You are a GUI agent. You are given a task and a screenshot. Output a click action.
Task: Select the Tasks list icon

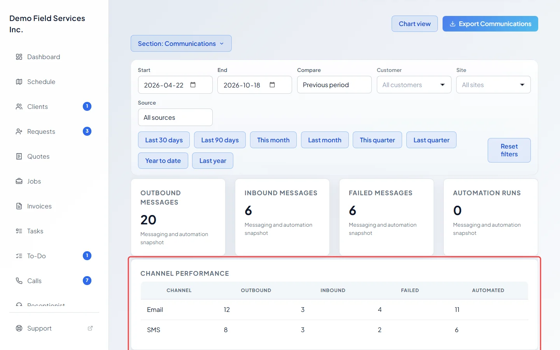tap(19, 231)
